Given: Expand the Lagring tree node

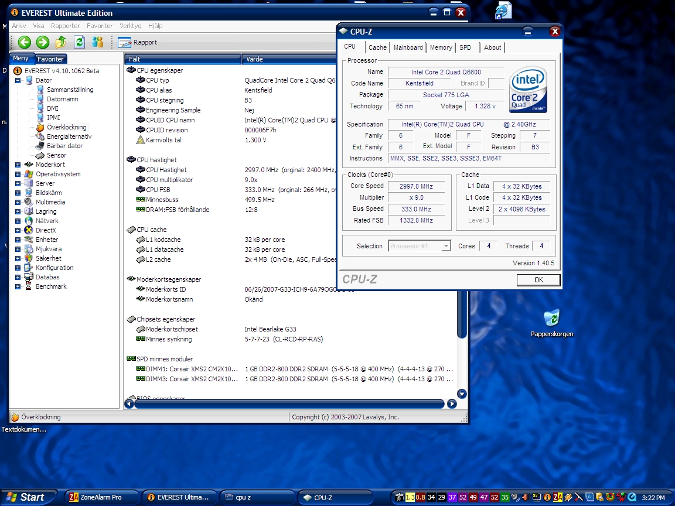Looking at the screenshot, I should click(x=18, y=211).
